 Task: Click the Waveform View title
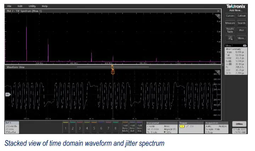pos(16,67)
